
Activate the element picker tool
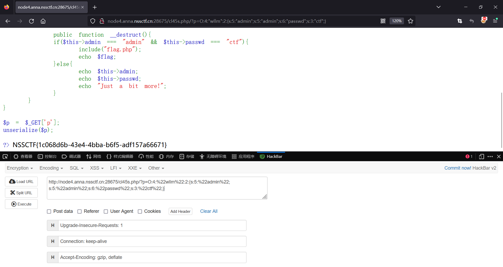point(5,157)
